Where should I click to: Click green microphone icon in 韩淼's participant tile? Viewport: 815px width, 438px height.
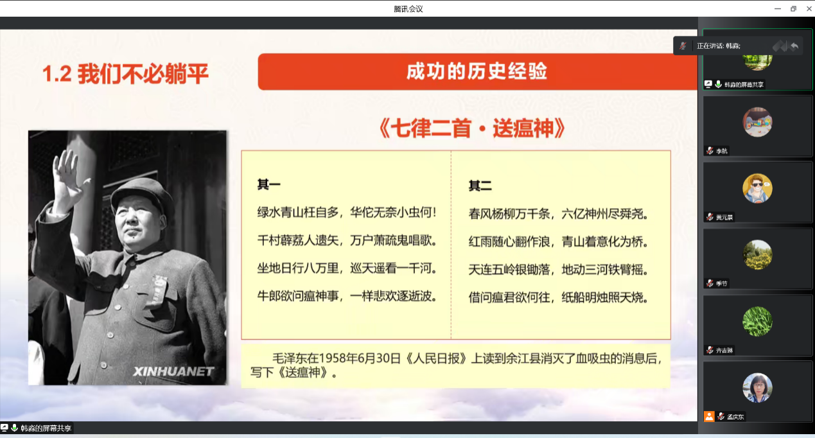click(x=718, y=84)
